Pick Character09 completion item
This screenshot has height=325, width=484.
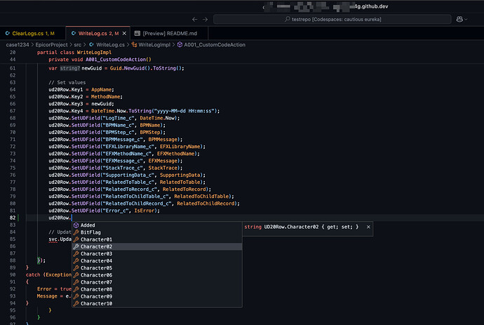tap(157, 296)
